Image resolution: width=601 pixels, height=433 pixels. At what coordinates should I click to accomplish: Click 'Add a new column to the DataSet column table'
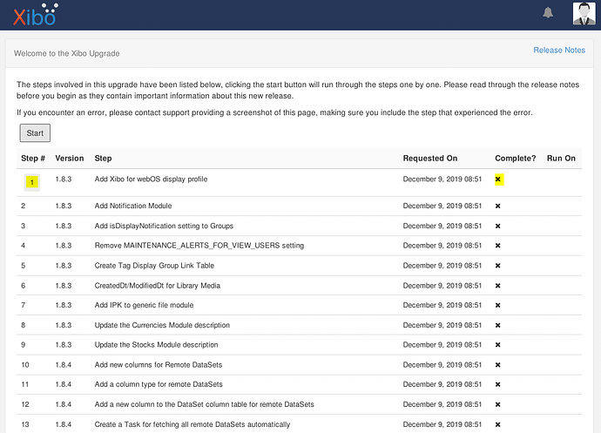click(205, 404)
